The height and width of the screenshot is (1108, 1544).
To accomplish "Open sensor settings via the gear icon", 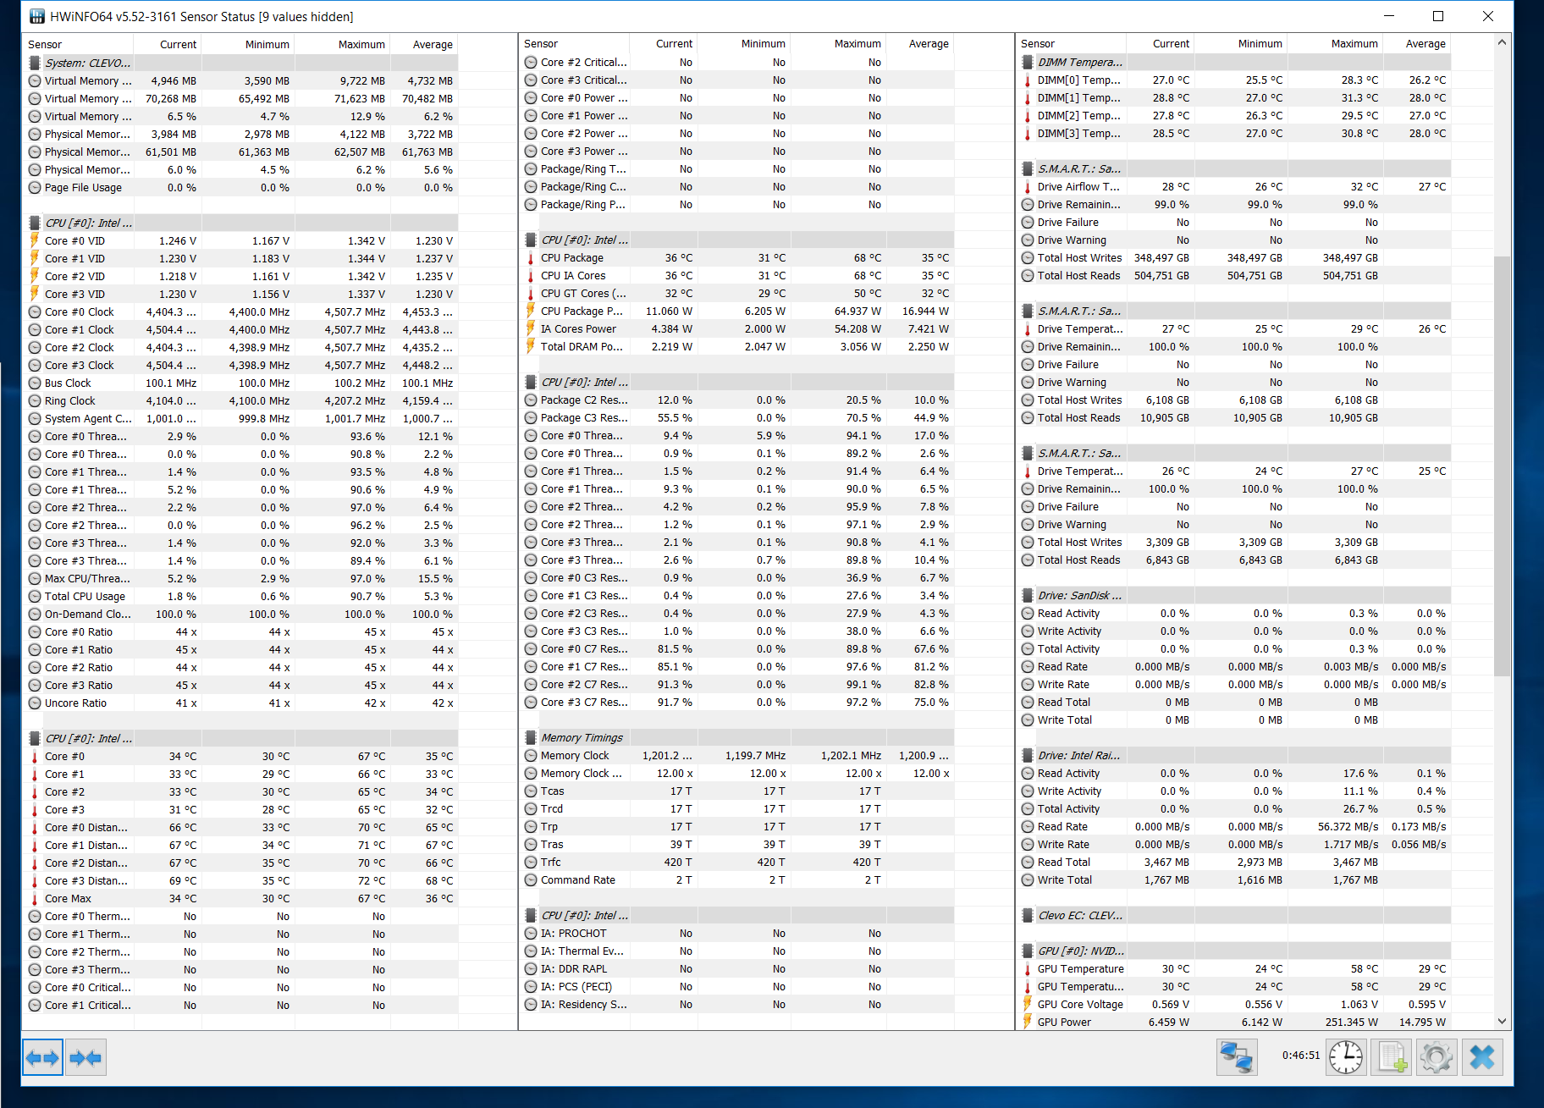I will click(x=1437, y=1057).
